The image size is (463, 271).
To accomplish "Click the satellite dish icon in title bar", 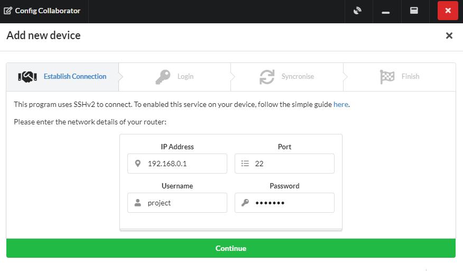I will [357, 11].
